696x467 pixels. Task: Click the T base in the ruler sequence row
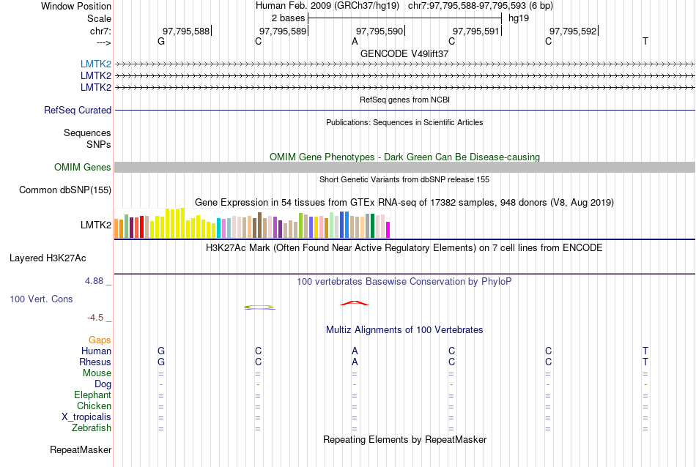[645, 41]
